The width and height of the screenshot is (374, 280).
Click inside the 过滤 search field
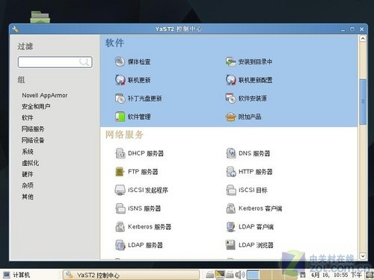point(55,62)
